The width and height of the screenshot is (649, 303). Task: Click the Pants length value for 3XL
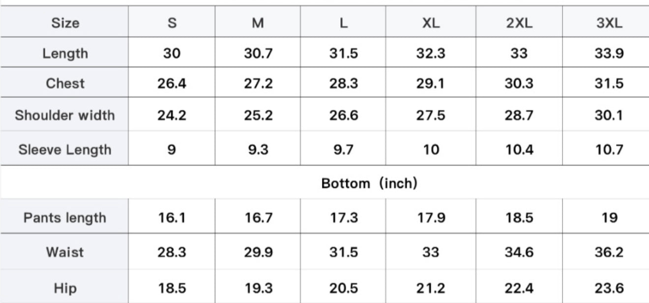tap(609, 218)
